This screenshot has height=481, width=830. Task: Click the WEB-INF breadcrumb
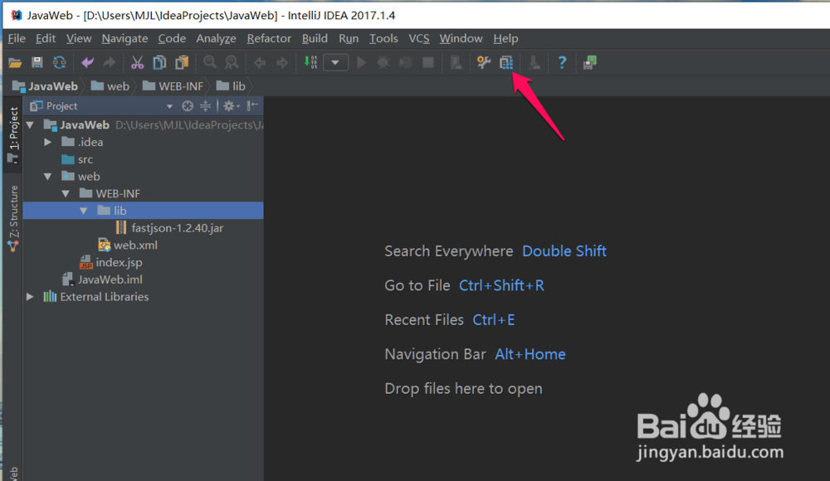pyautogui.click(x=173, y=86)
